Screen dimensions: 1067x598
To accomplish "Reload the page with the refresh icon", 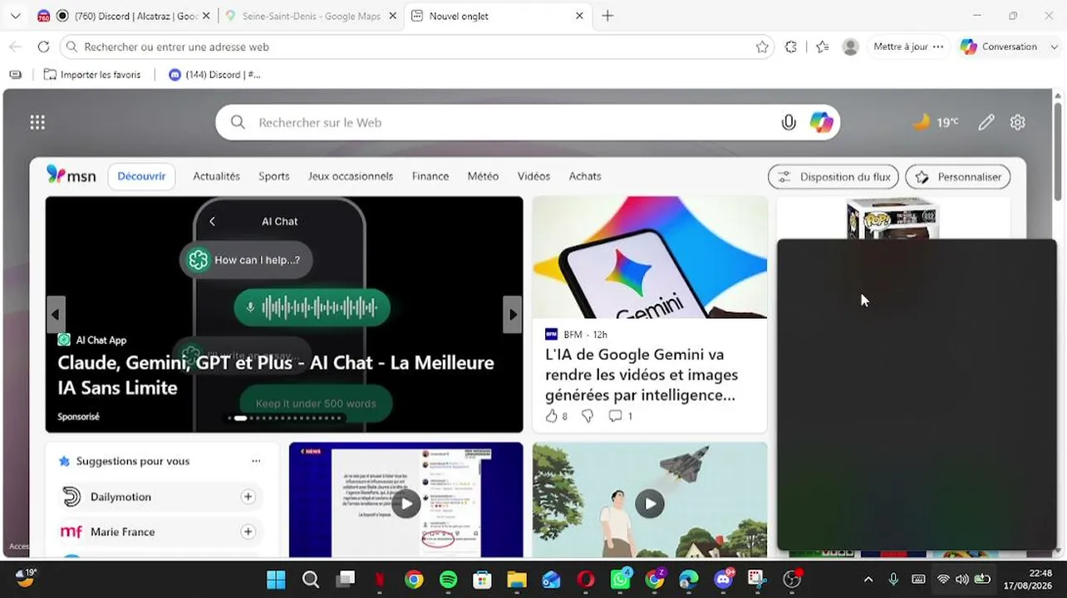I will click(x=43, y=47).
